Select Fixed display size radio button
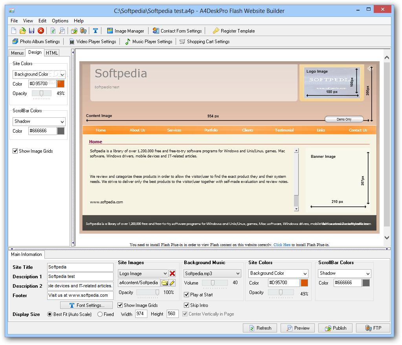The image size is (402, 345). (x=100, y=314)
